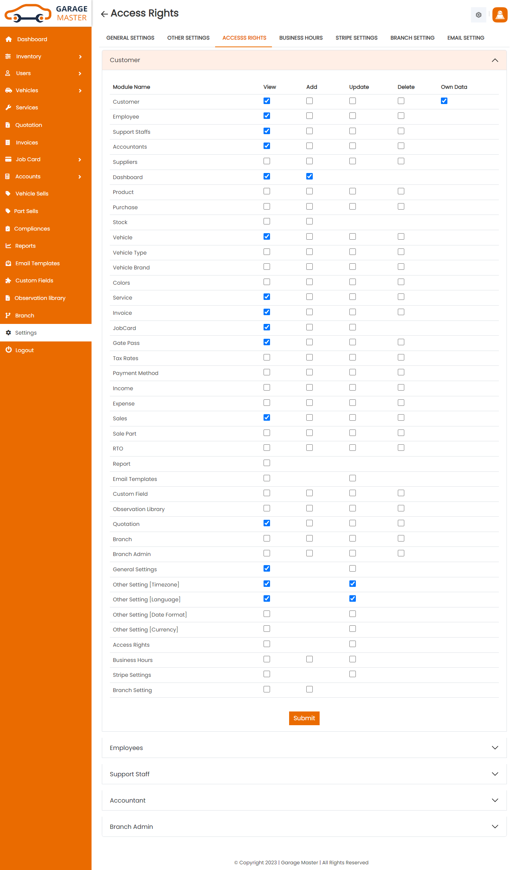This screenshot has width=521, height=870.
Task: Open the Branch icon in sidebar
Action: point(8,316)
